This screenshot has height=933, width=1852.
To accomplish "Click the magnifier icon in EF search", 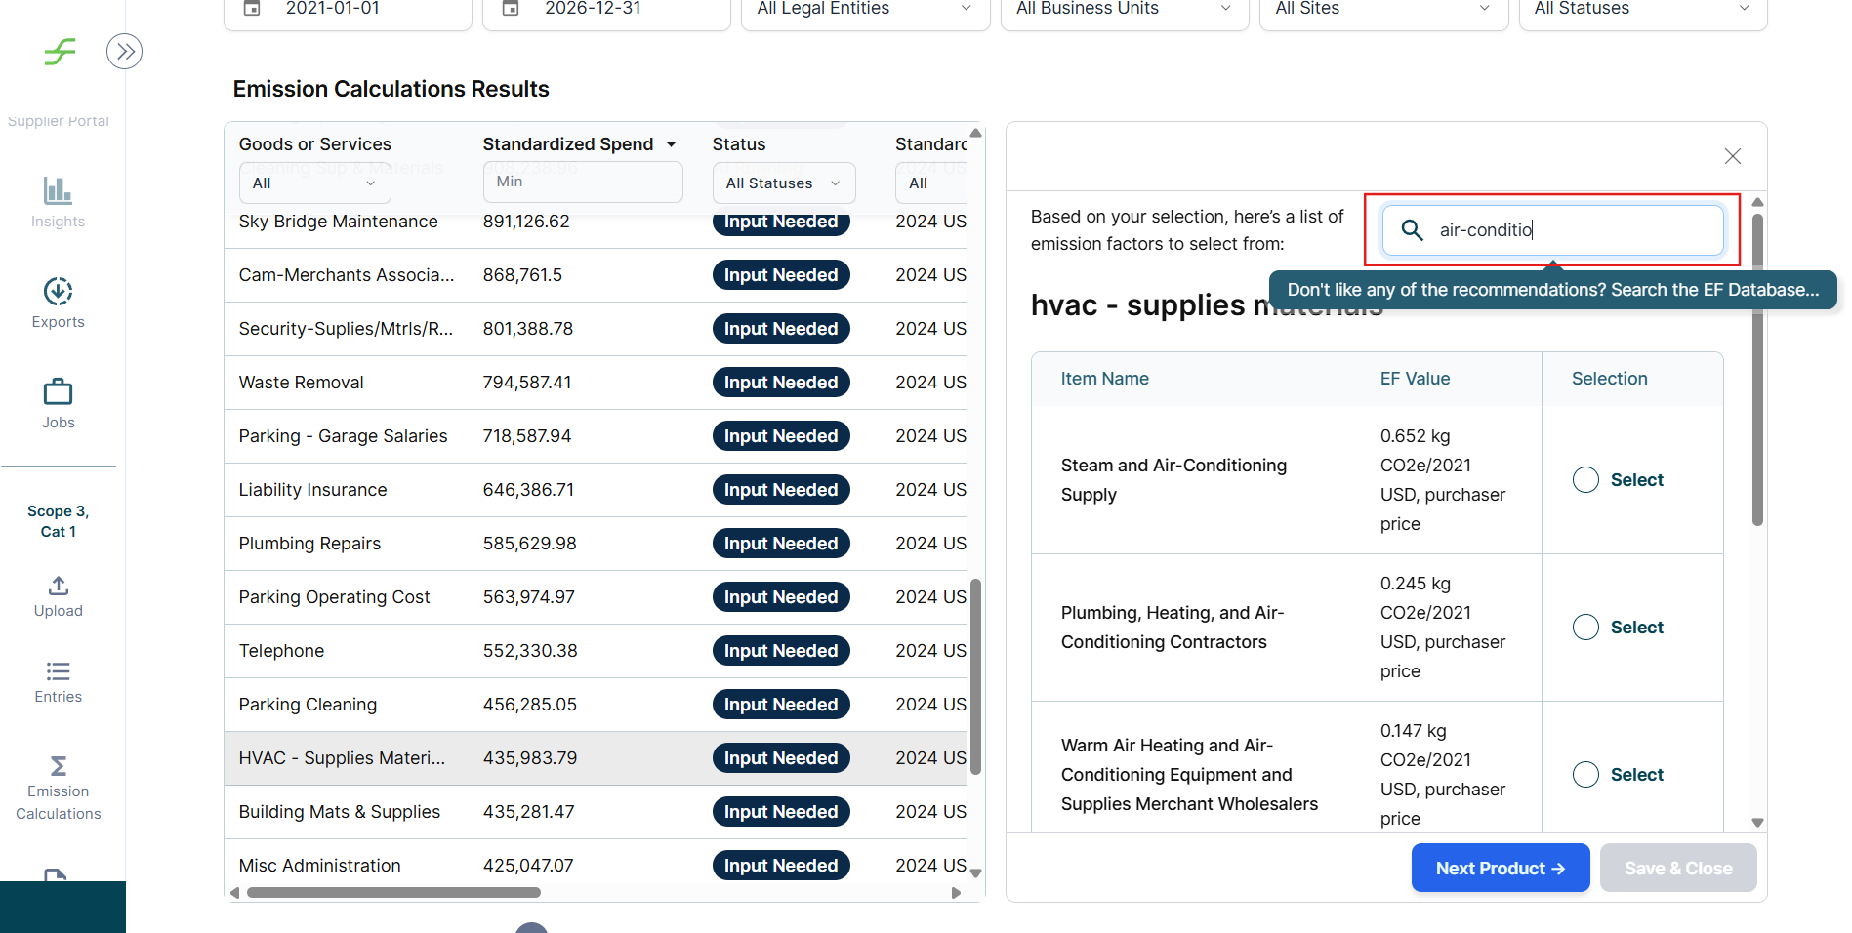I will point(1412,230).
